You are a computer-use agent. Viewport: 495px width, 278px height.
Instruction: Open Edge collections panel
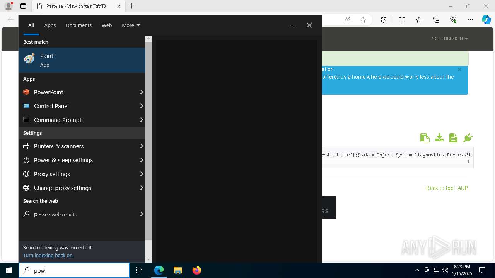point(436,20)
